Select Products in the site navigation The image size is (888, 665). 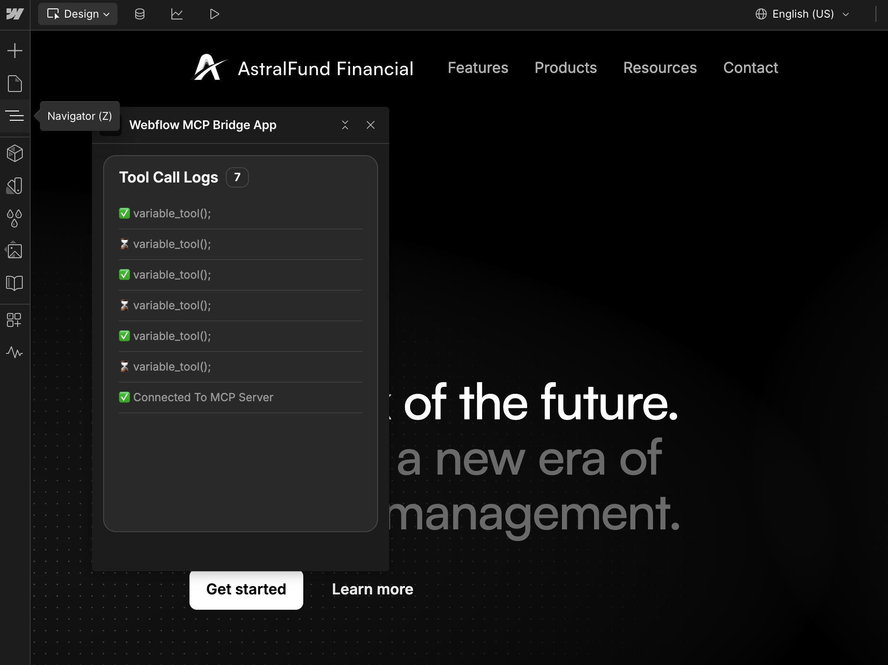(x=565, y=68)
